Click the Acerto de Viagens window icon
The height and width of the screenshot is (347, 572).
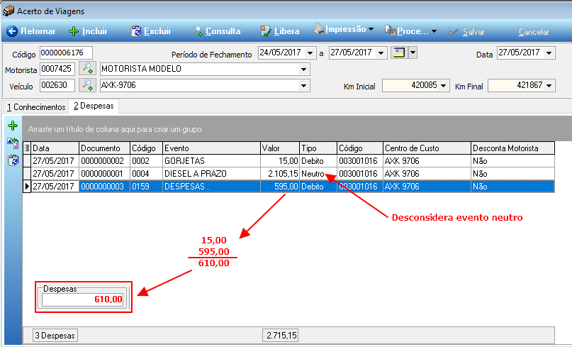click(8, 11)
